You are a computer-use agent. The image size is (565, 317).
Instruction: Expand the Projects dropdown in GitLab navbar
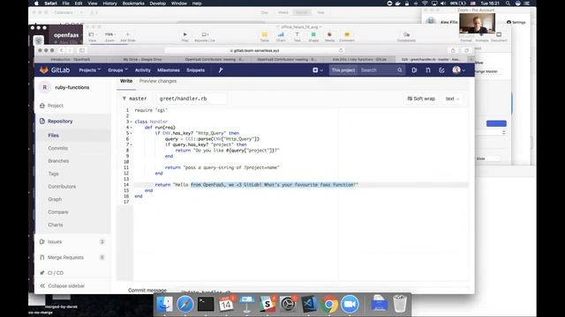tap(90, 70)
